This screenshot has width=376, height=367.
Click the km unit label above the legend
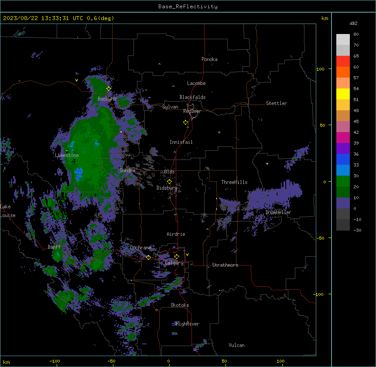[325, 18]
